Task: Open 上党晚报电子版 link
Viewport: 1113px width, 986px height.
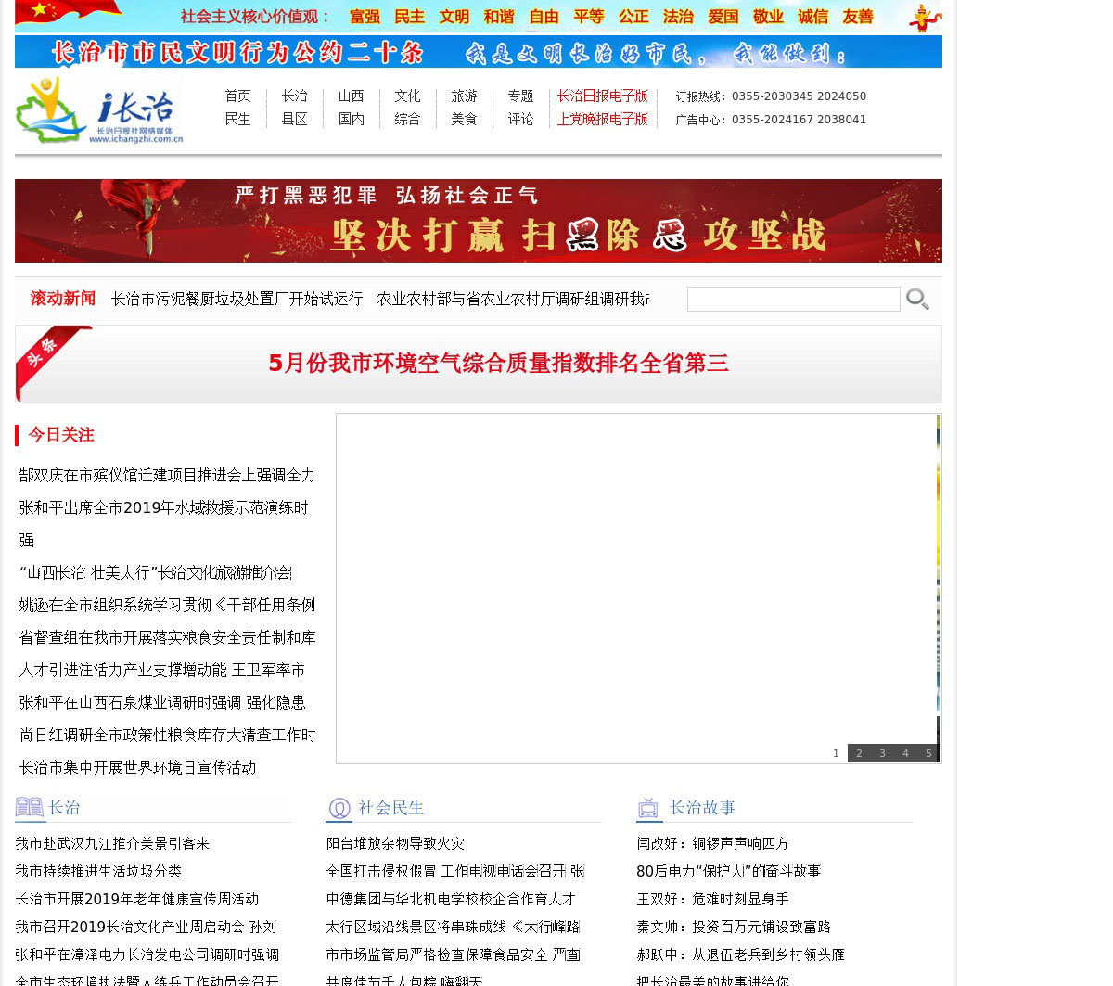Action: pyautogui.click(x=602, y=120)
